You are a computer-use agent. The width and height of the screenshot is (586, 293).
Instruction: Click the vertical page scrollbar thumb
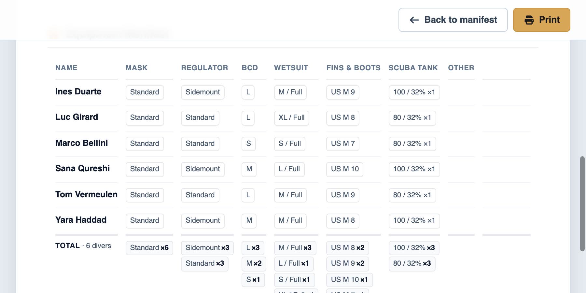[582, 204]
